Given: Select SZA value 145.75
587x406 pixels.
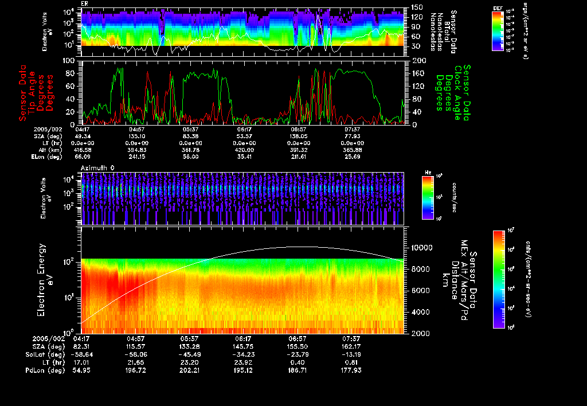Looking at the screenshot, I should (x=243, y=346).
